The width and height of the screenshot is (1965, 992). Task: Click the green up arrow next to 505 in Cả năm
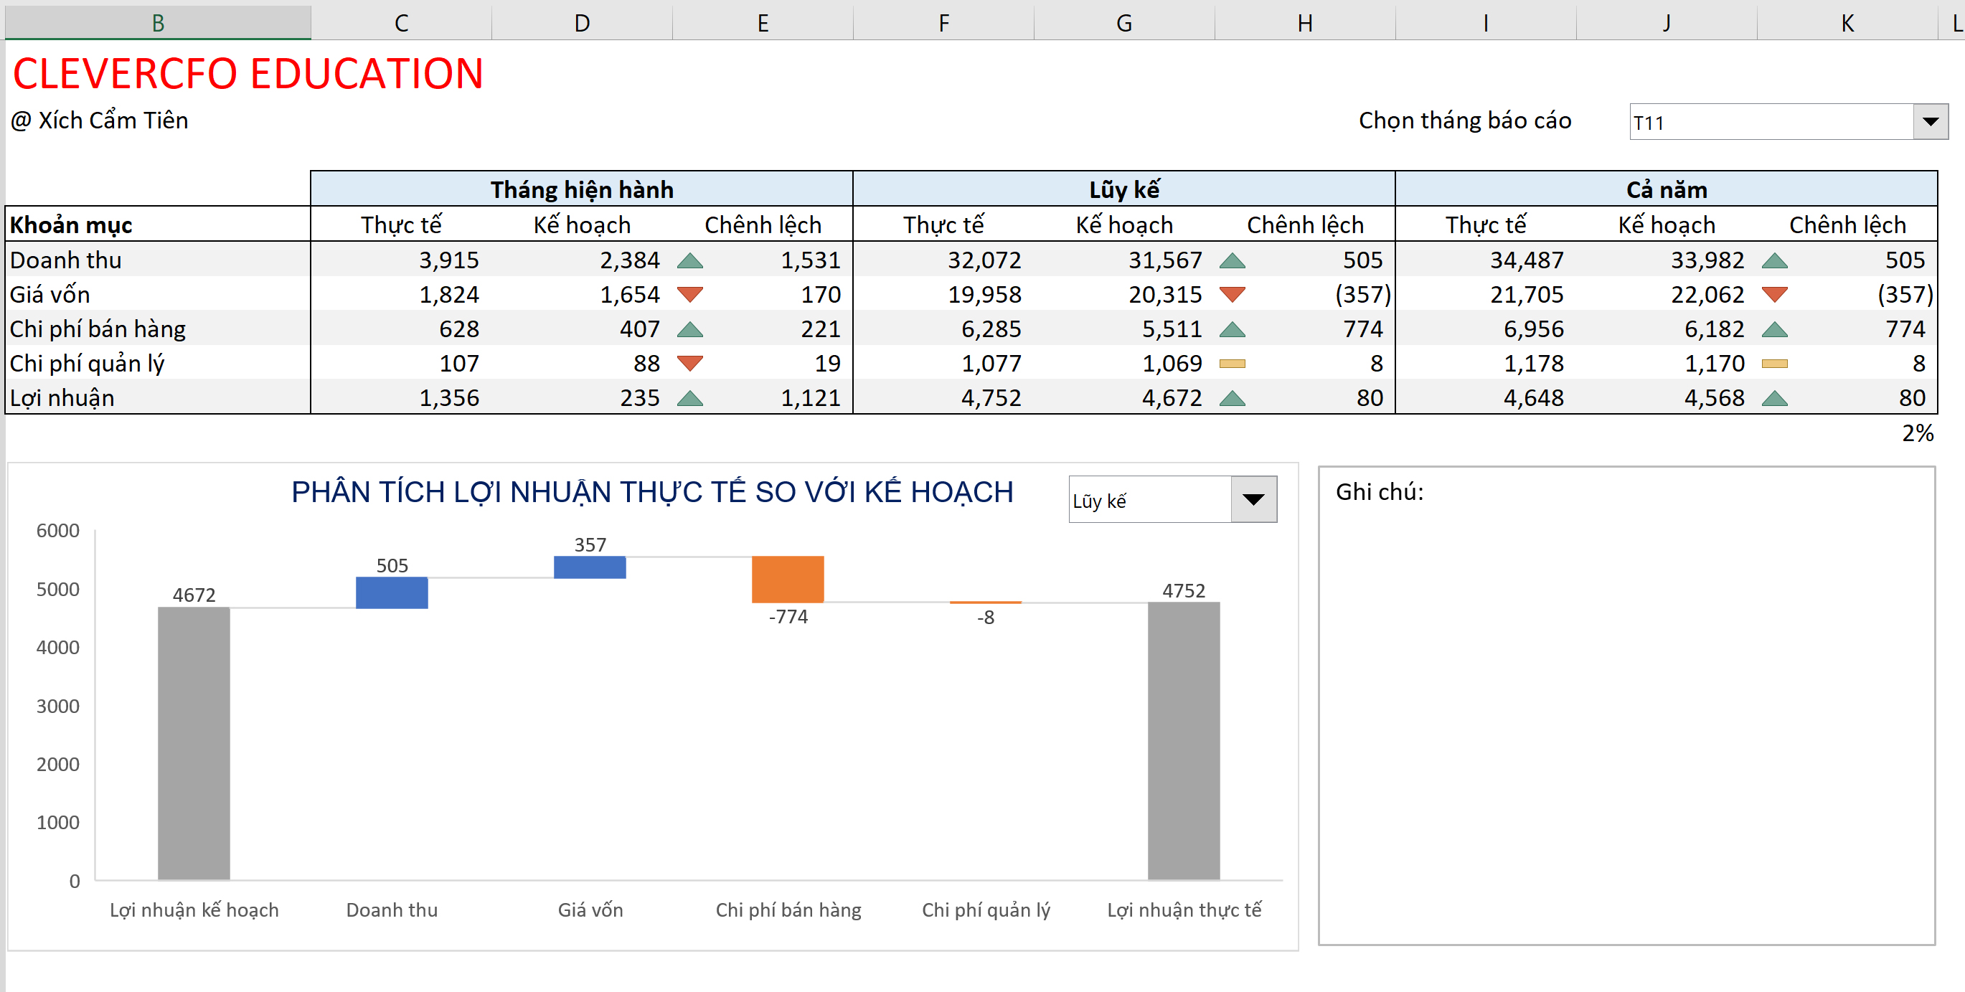click(1776, 260)
